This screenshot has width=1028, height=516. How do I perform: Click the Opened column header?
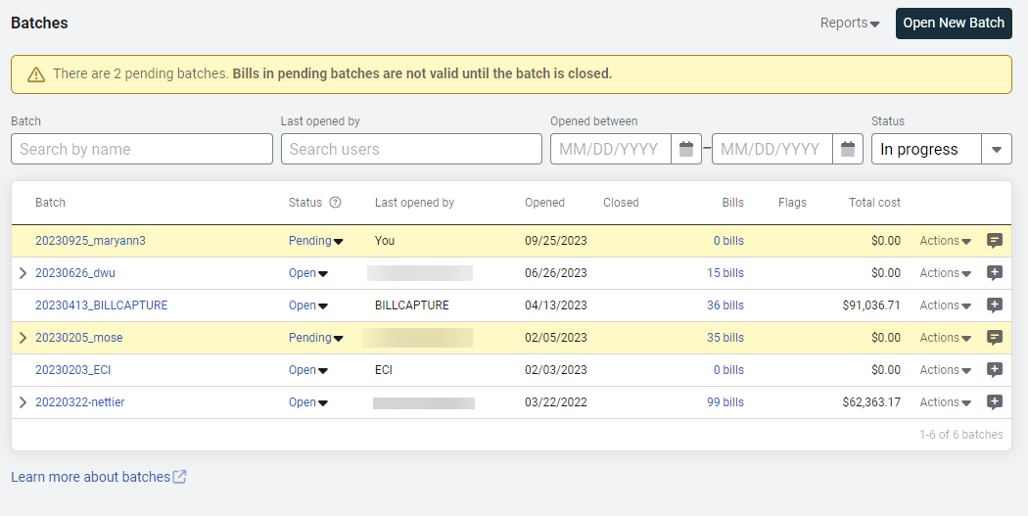point(544,203)
